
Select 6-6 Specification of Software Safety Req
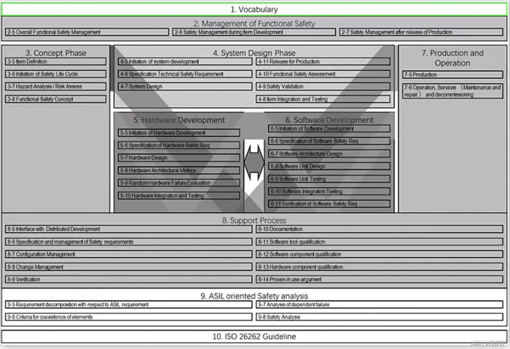pos(329,141)
